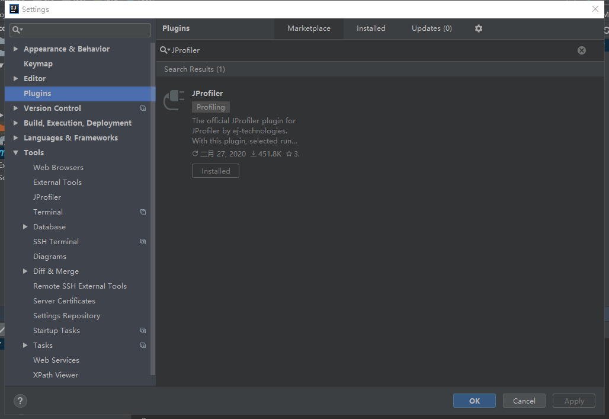This screenshot has width=609, height=419.
Task: Expand Appearance & Behavior section
Action: pos(15,49)
